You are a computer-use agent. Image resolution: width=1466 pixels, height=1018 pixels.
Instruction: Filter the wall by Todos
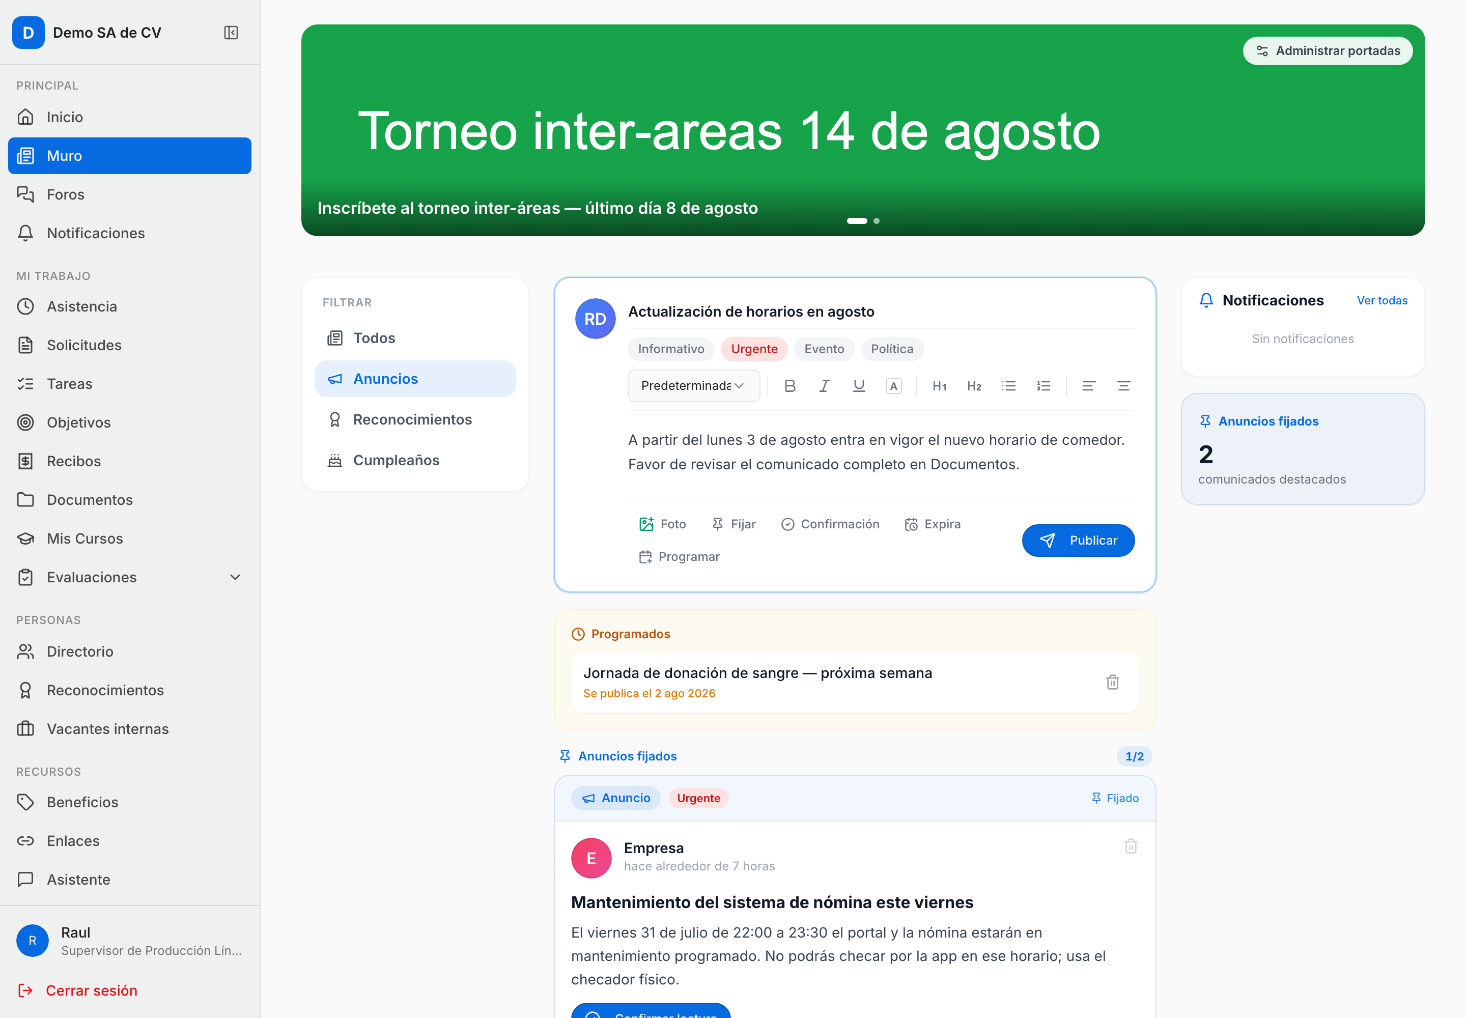(415, 338)
